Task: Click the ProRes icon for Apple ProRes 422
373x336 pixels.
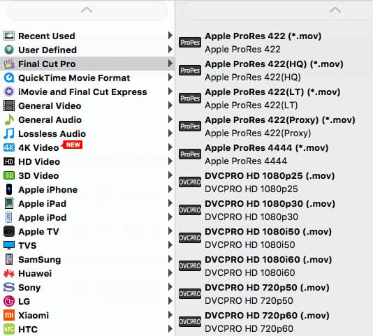Action: (x=190, y=43)
